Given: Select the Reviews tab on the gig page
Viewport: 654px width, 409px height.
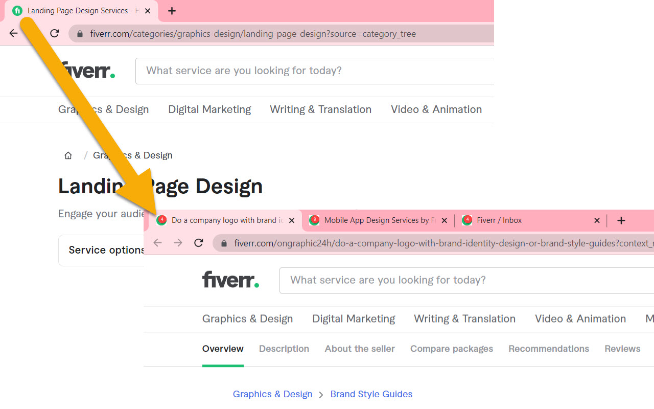Looking at the screenshot, I should (622, 349).
